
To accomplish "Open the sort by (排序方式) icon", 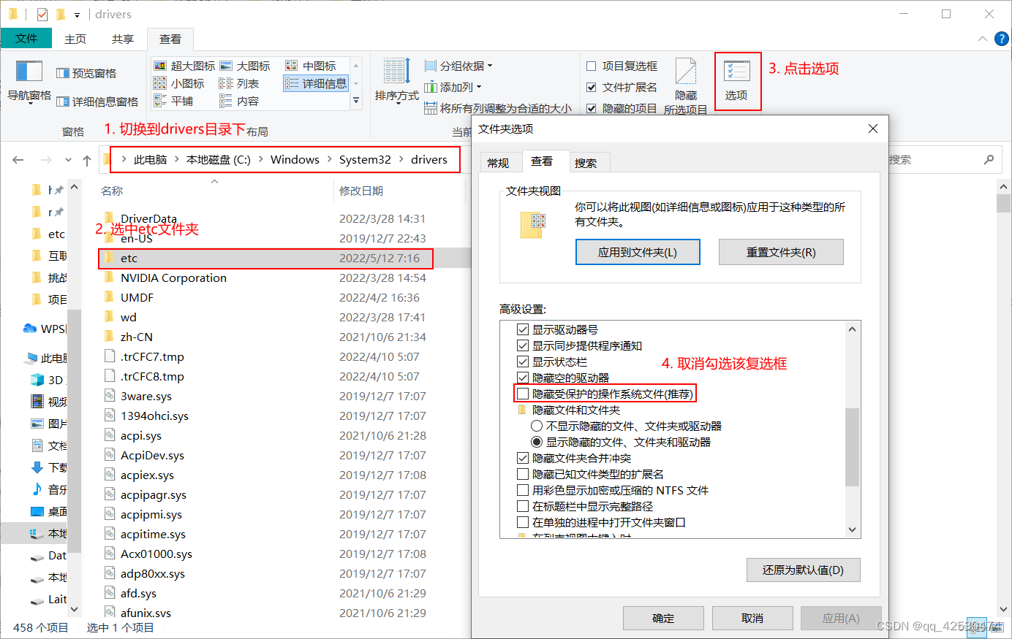I will point(397,72).
